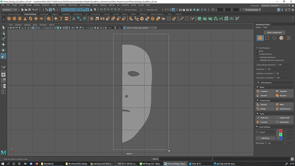Click the Separate mesh tool
295x166 pixels.
pyautogui.click(x=284, y=91)
